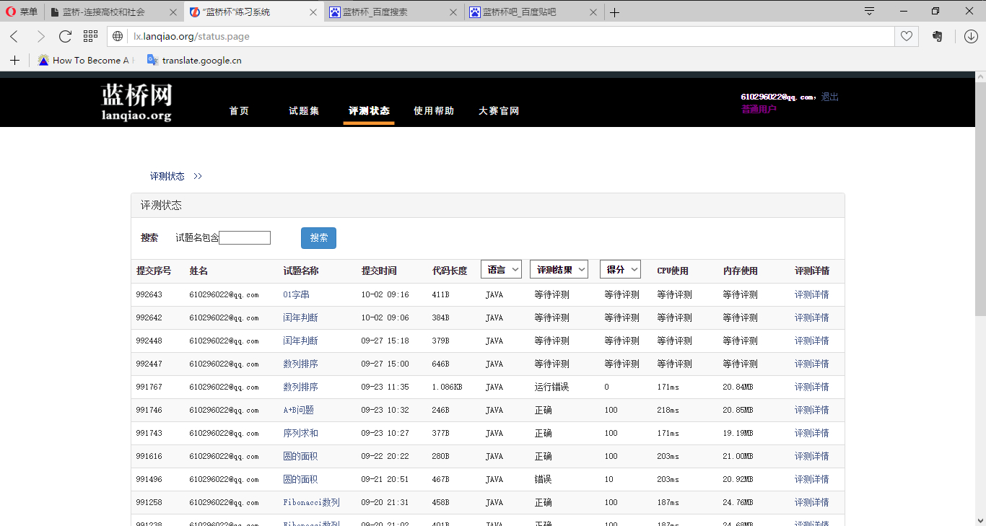Click the Opera 菜单 button
The image size is (986, 526).
click(x=22, y=12)
